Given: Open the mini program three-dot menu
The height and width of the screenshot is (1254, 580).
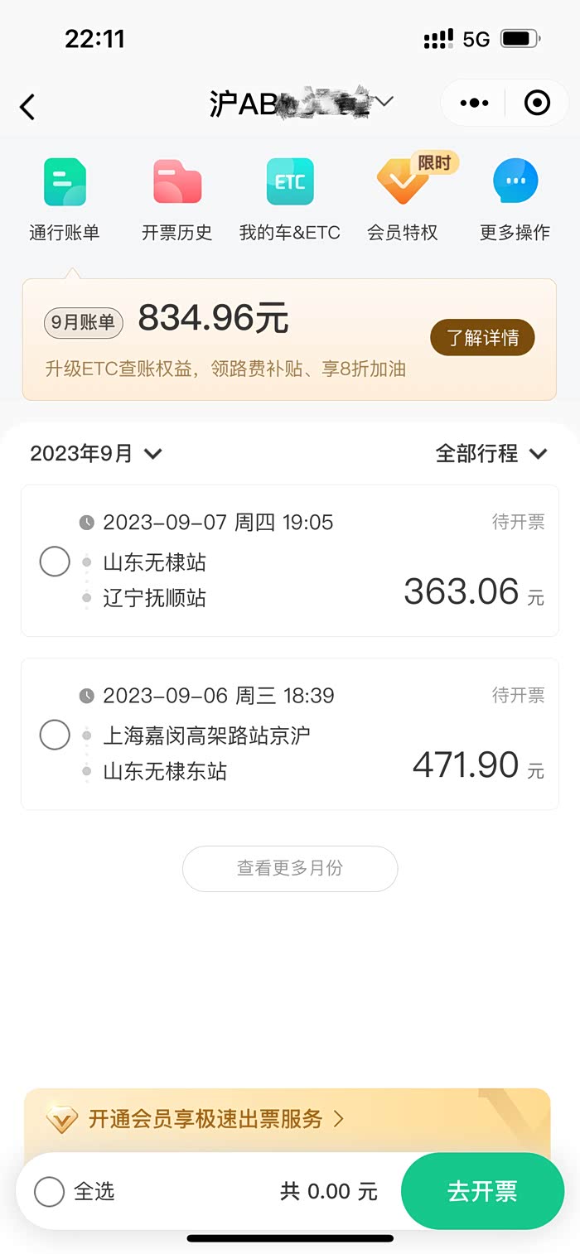Looking at the screenshot, I should (x=474, y=104).
